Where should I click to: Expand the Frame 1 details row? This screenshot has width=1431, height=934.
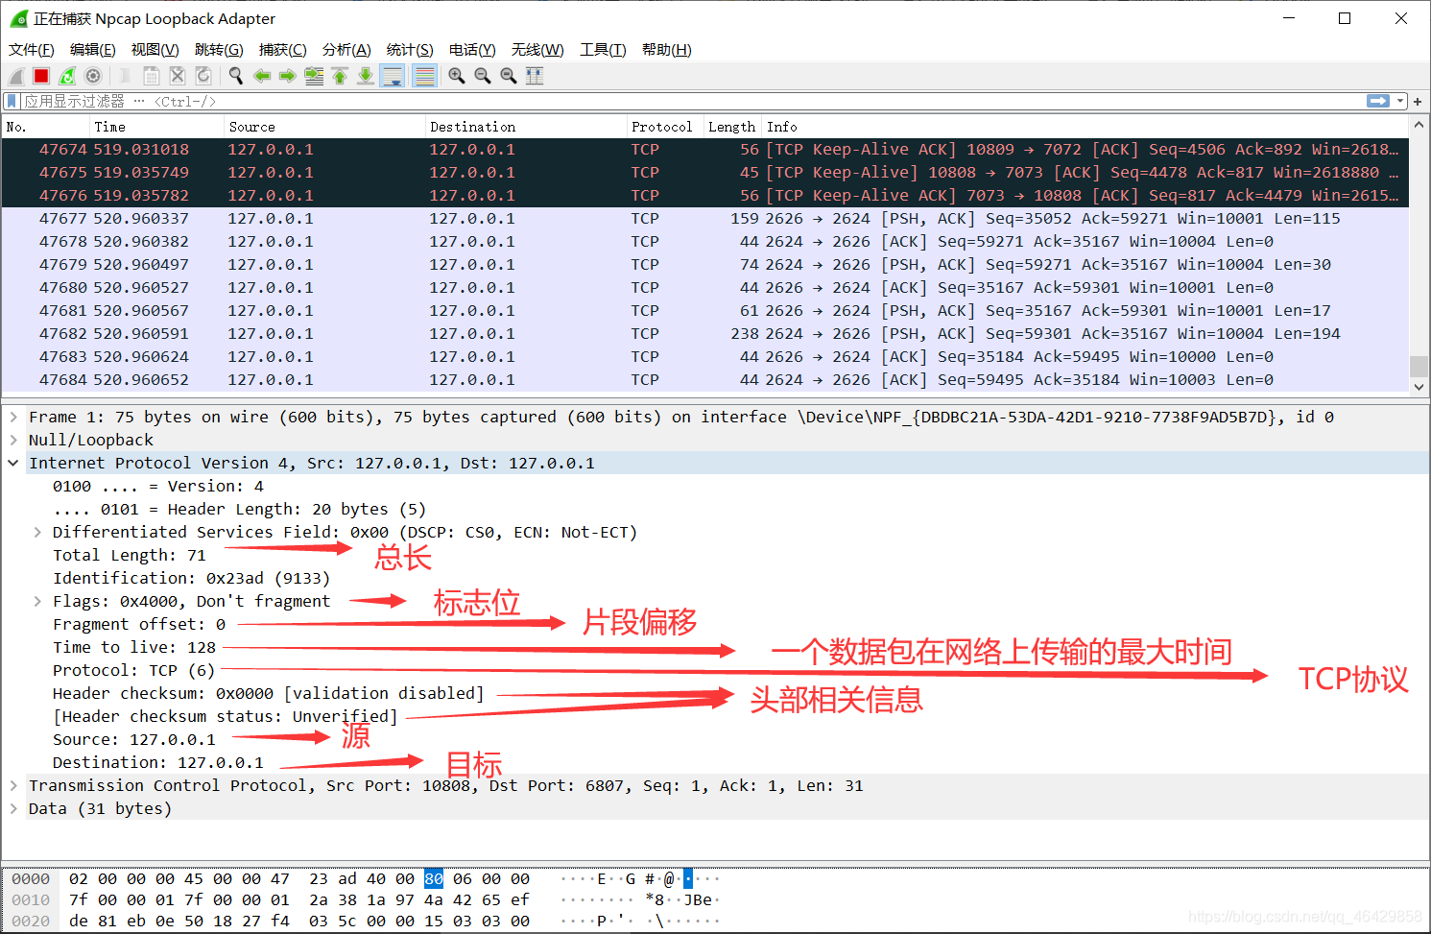pos(13,417)
